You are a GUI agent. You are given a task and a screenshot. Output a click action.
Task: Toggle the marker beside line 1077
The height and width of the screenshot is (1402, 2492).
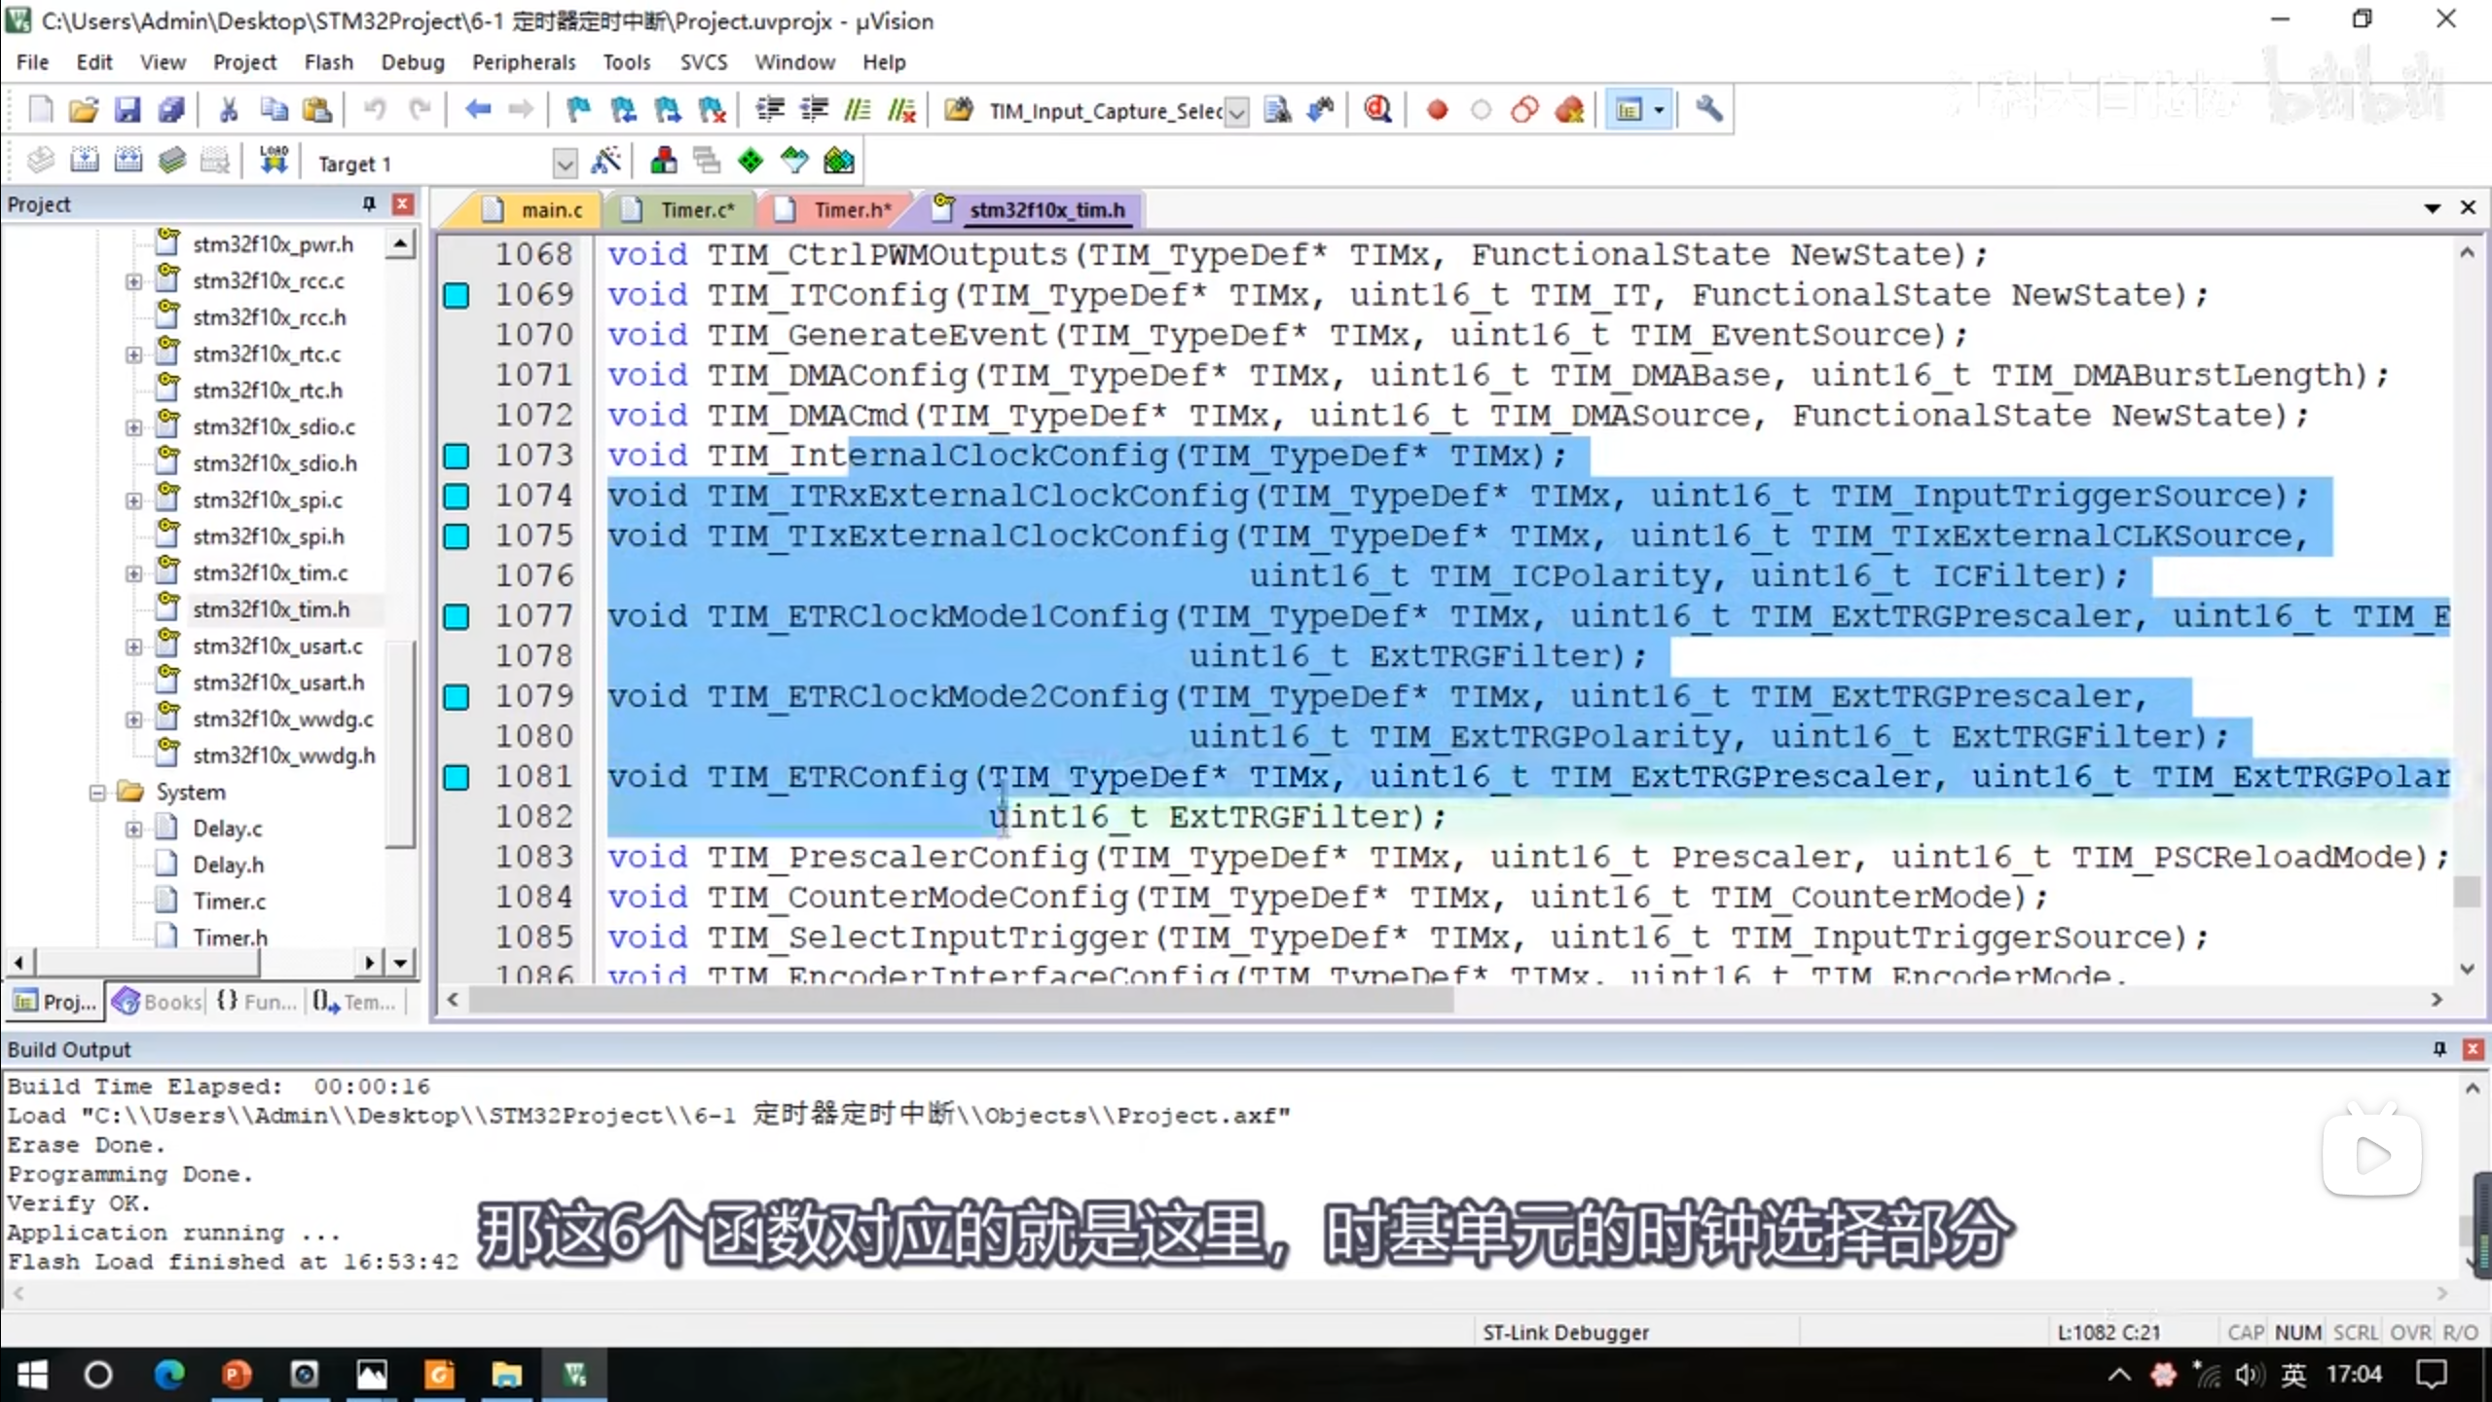[x=457, y=616]
